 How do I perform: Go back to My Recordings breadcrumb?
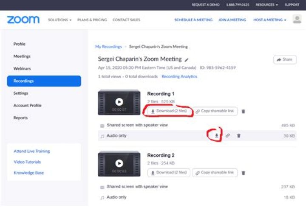pos(108,47)
